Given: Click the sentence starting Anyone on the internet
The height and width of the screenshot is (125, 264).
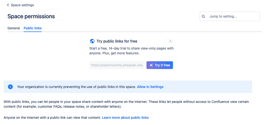Looking at the screenshot, I should (52, 118).
